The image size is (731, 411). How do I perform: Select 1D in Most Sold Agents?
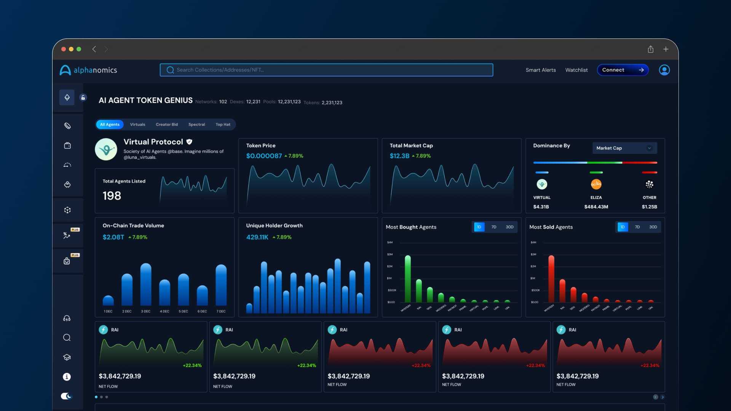(622, 227)
